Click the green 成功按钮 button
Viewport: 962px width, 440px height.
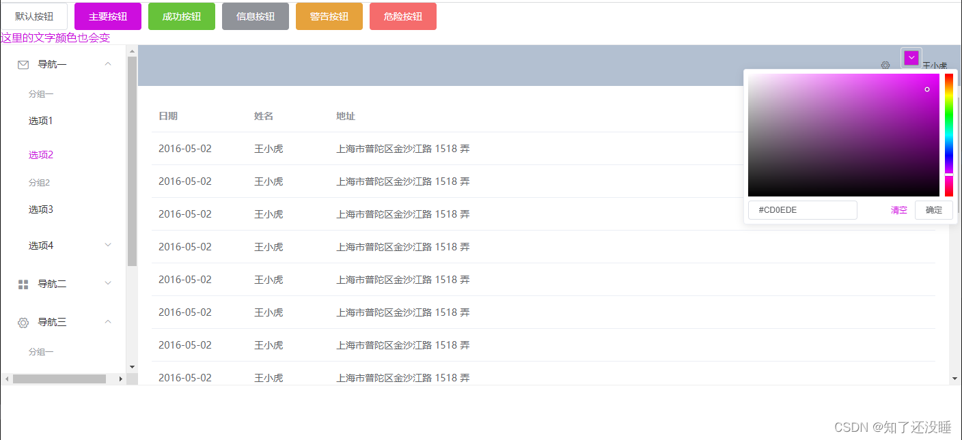(x=182, y=16)
